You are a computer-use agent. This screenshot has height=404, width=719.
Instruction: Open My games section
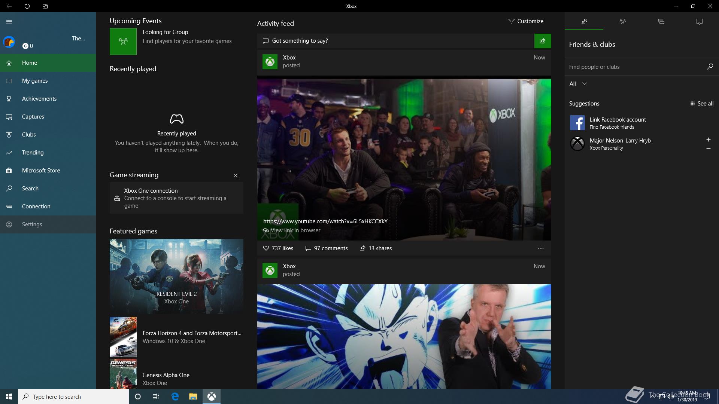[48, 81]
